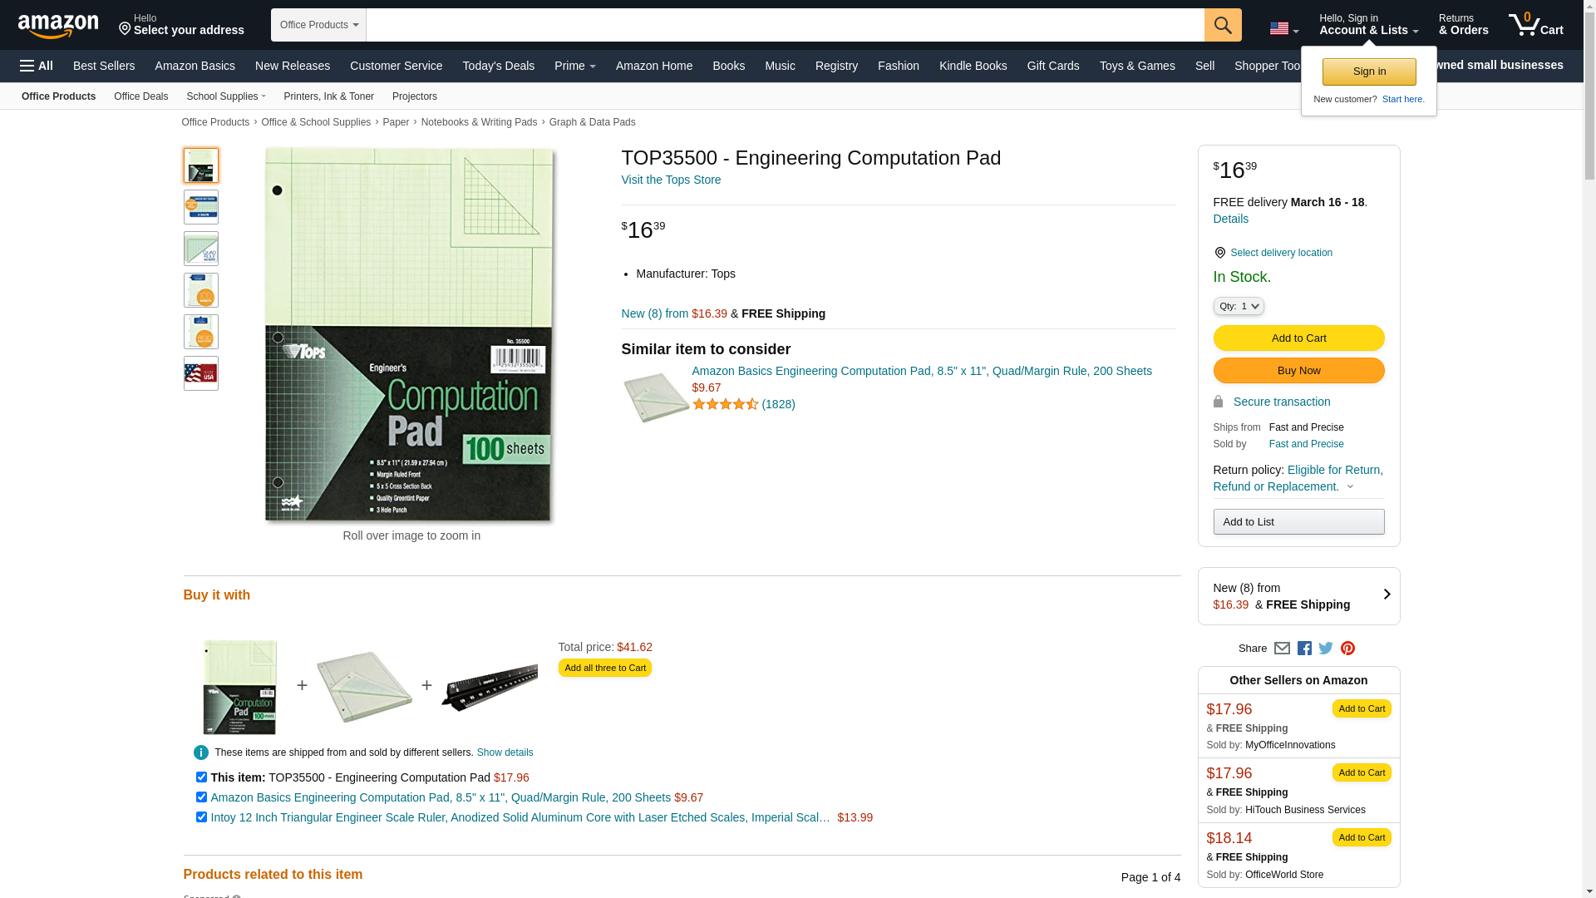Open the Qty quantity dropdown
1596x898 pixels.
[x=1239, y=307]
